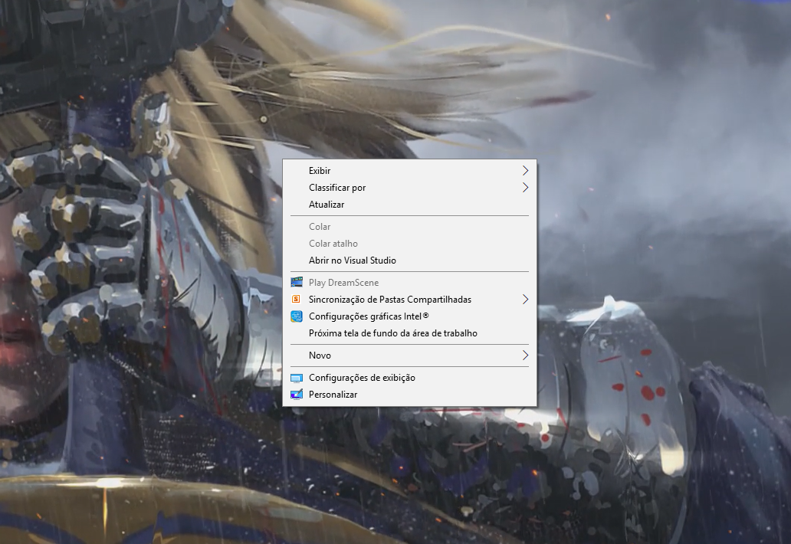Choose Personalizar from the context menu
This screenshot has width=791, height=544.
click(409, 395)
